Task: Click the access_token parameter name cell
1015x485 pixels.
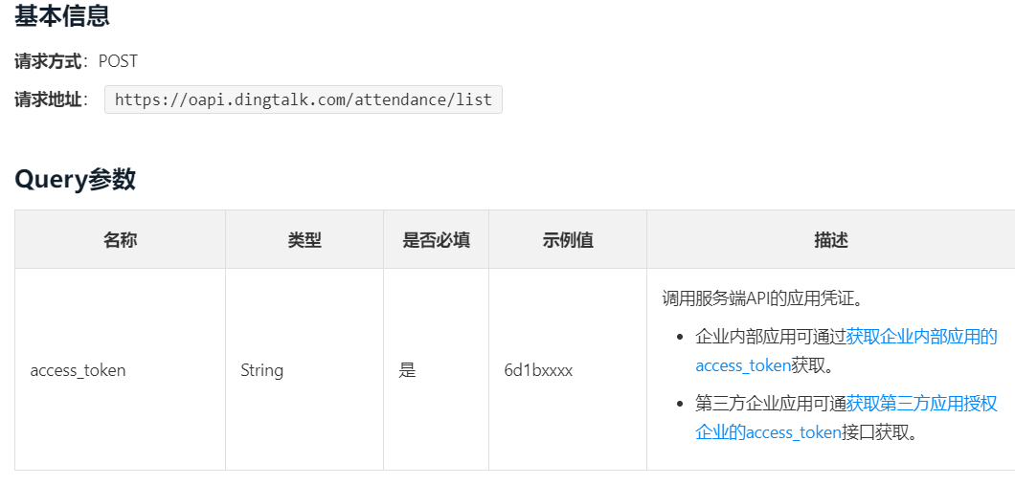Action: [x=78, y=370]
